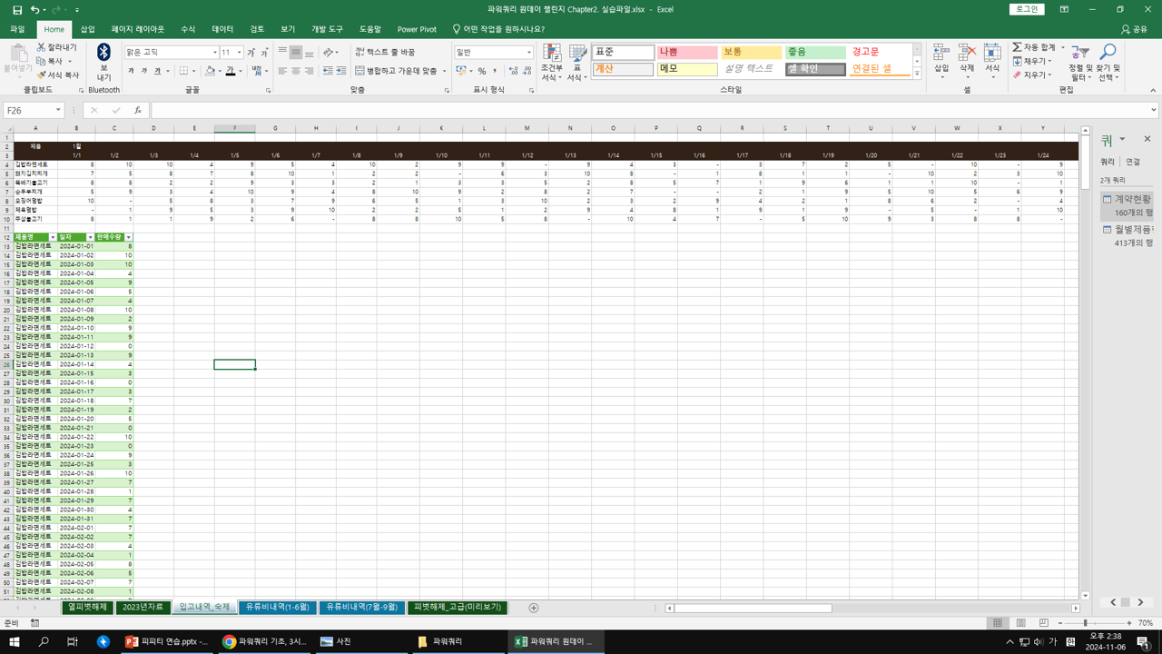Open the 제품명 column filter dropdown
Image resolution: width=1162 pixels, height=654 pixels.
coord(53,237)
